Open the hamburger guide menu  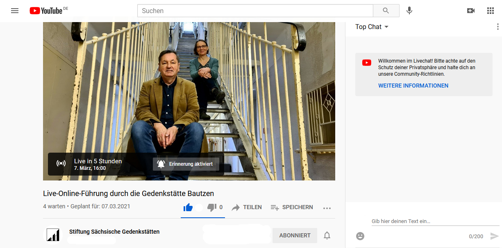[15, 11]
